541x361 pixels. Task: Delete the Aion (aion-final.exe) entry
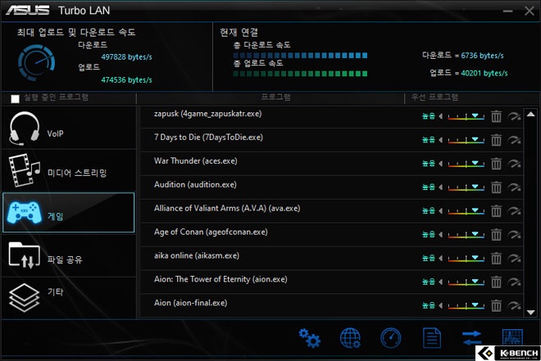click(x=496, y=305)
